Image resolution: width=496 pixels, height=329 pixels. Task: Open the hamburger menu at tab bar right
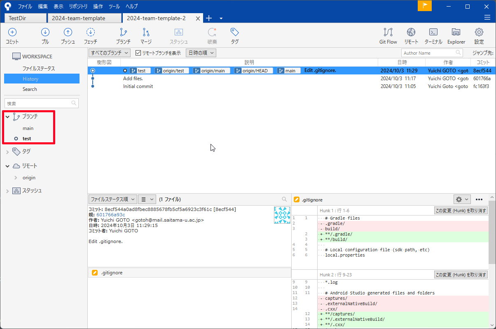[487, 17]
